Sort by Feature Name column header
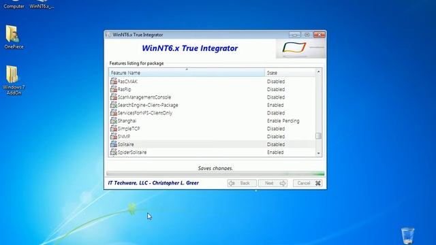436x245 pixels. pyautogui.click(x=187, y=73)
